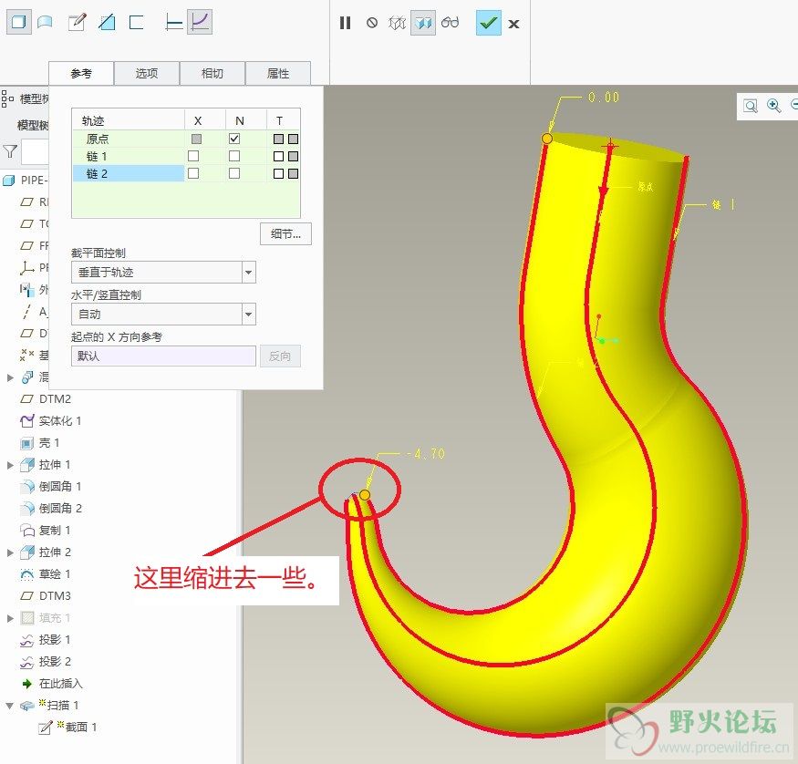Collapse the 扫描 1 tree node
The height and width of the screenshot is (764, 798).
(10, 706)
